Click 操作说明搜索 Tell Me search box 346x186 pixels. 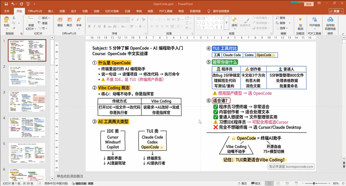[x=218, y=11]
